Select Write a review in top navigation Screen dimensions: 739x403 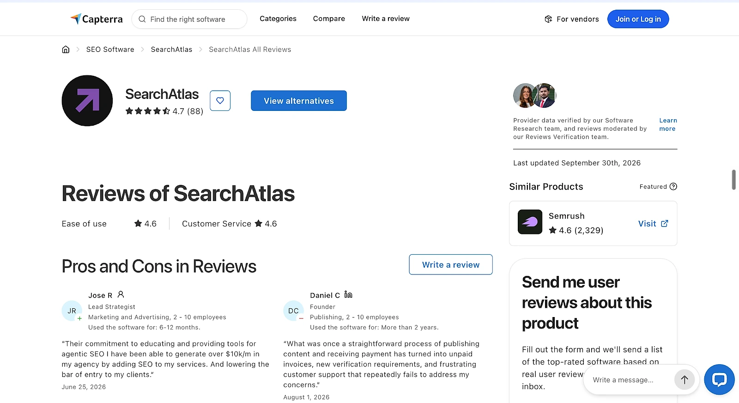click(x=386, y=18)
